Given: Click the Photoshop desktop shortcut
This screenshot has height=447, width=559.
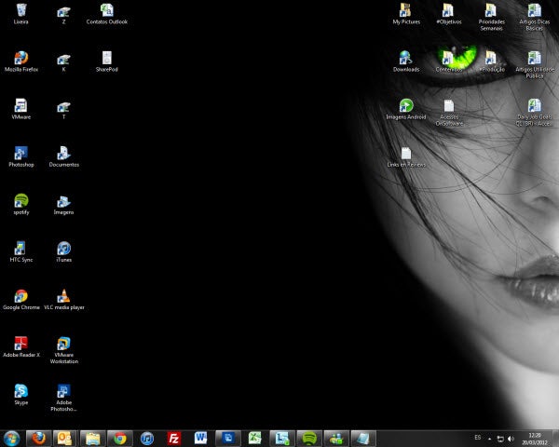Looking at the screenshot, I should 20,153.
